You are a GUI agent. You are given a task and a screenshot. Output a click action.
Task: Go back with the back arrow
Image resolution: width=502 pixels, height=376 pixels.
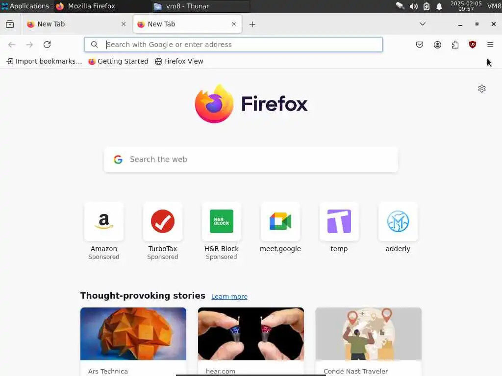click(x=12, y=45)
